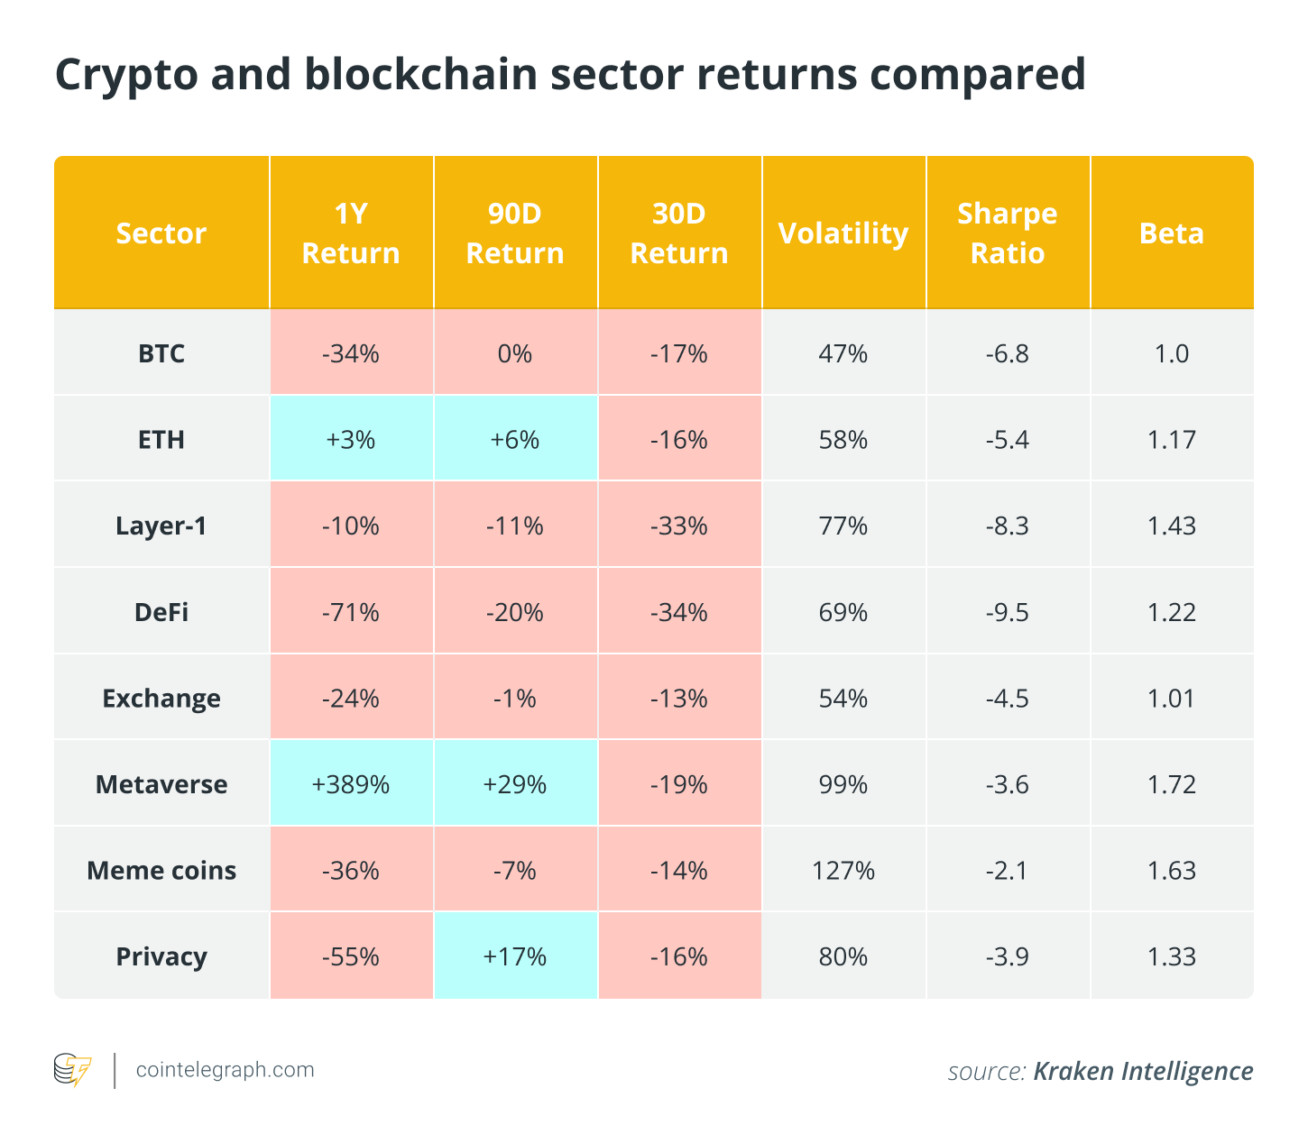Viewport: 1308px width, 1143px height.
Task: Select the Volatility column header
Action: coord(843,233)
